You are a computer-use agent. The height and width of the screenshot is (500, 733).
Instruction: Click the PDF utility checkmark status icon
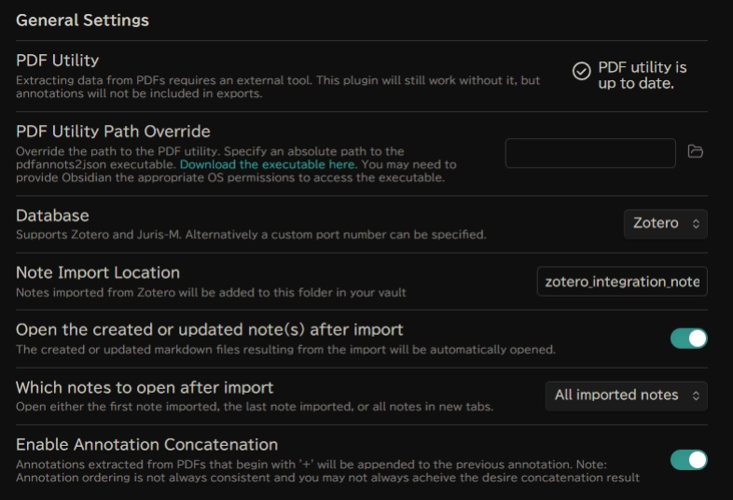click(x=581, y=72)
